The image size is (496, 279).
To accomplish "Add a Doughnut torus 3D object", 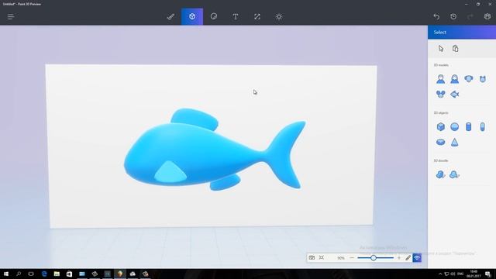I will click(x=441, y=142).
